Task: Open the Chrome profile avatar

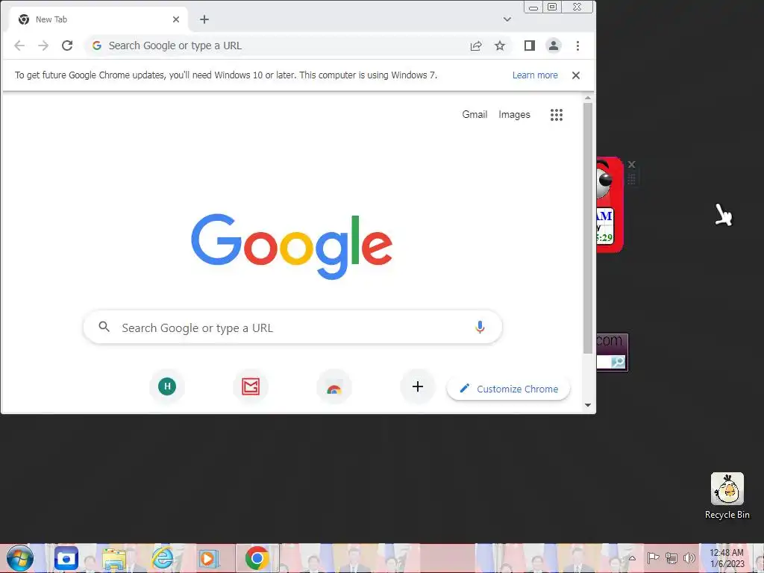Action: click(x=554, y=46)
